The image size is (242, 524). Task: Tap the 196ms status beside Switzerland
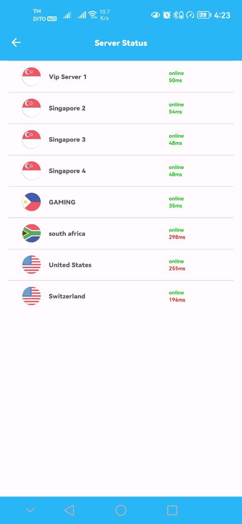[x=177, y=300]
